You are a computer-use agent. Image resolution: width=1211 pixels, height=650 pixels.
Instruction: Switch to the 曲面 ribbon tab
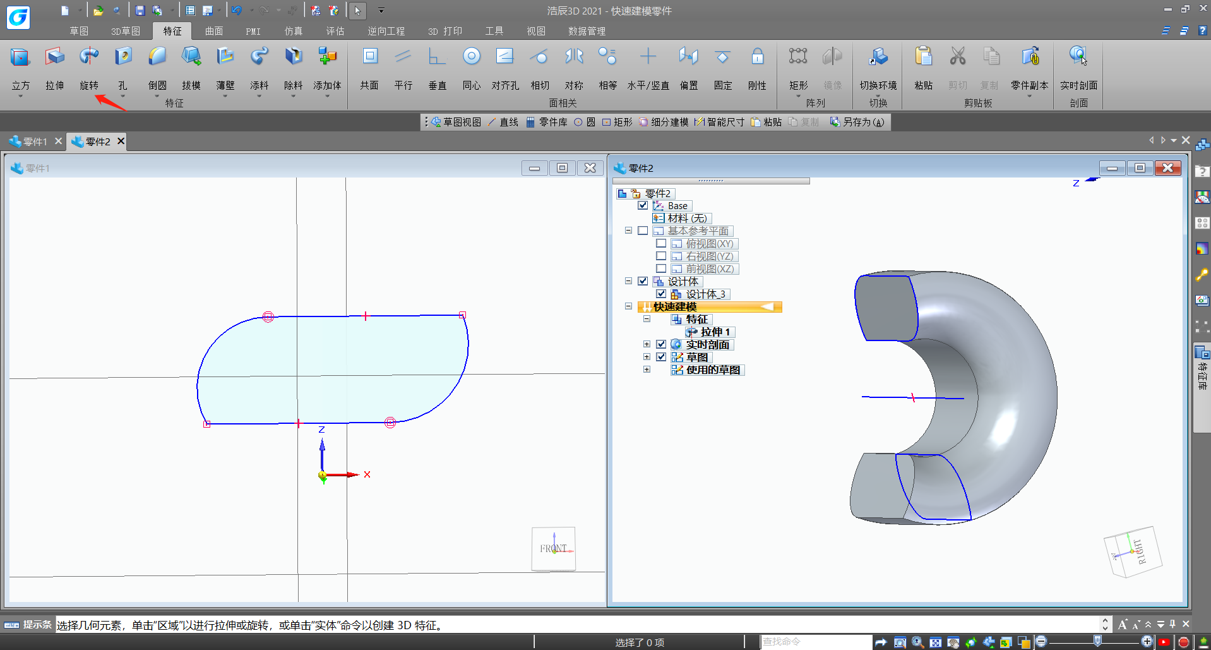point(214,31)
